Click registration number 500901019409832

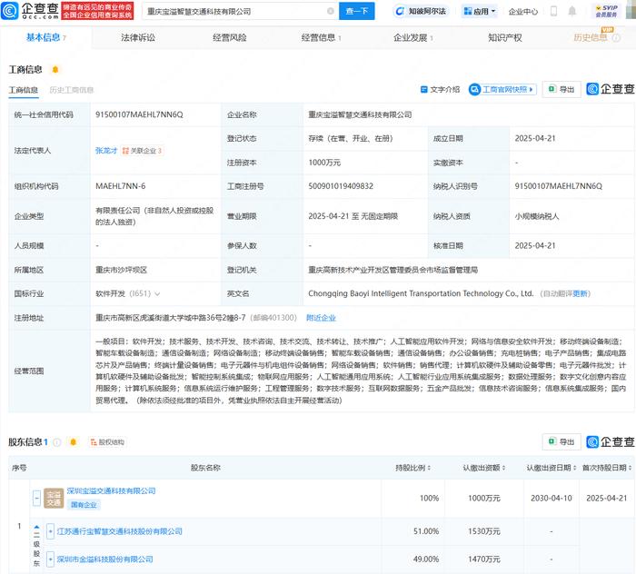(x=341, y=186)
